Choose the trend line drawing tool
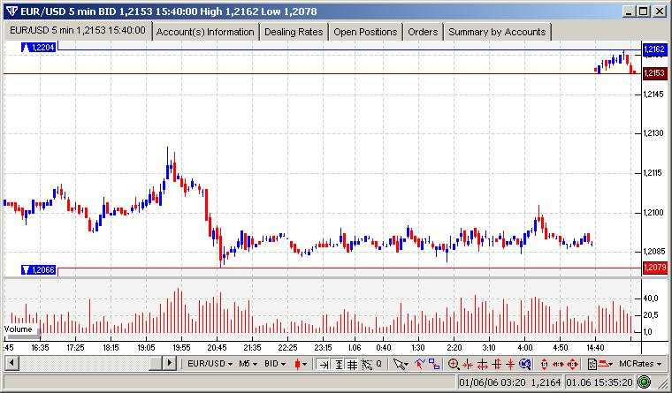 [420, 364]
